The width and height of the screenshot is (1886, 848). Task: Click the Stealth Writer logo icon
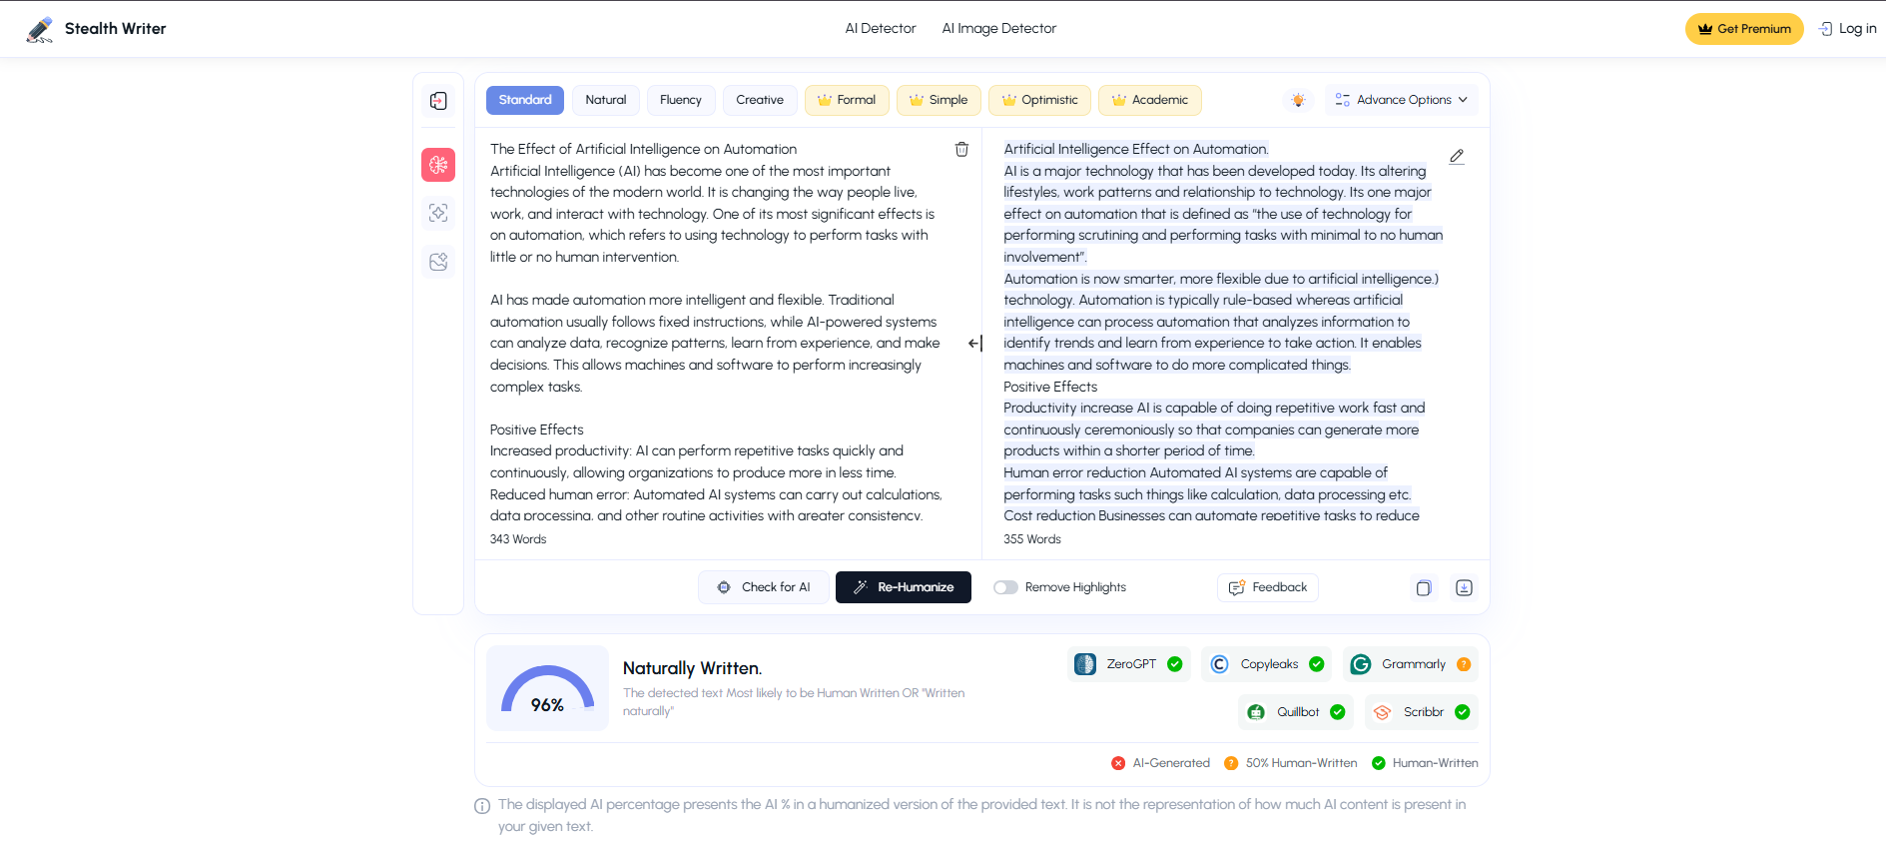(x=40, y=29)
